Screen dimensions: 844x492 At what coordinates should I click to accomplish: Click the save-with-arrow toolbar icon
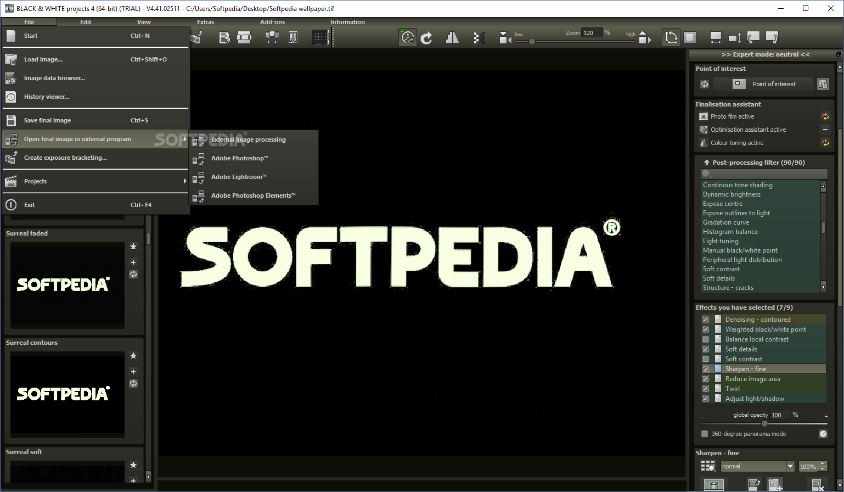point(224,37)
